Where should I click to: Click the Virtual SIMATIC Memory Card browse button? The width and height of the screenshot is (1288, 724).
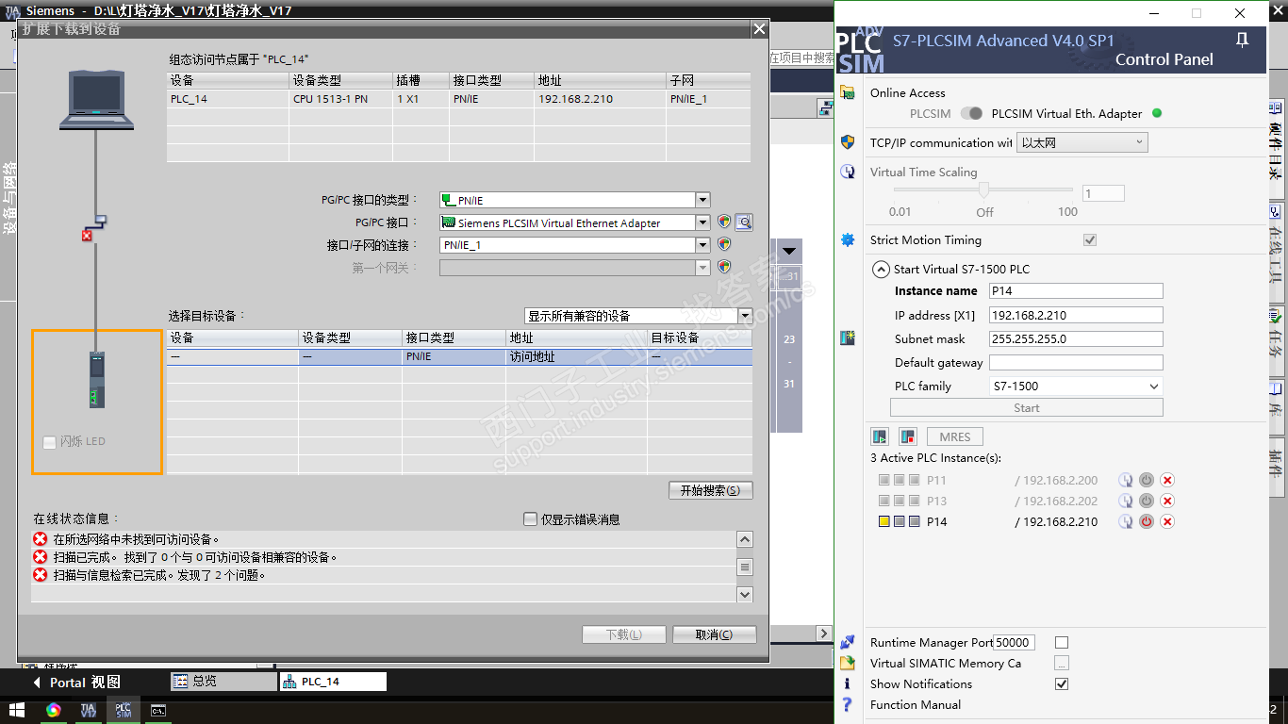tap(1062, 663)
